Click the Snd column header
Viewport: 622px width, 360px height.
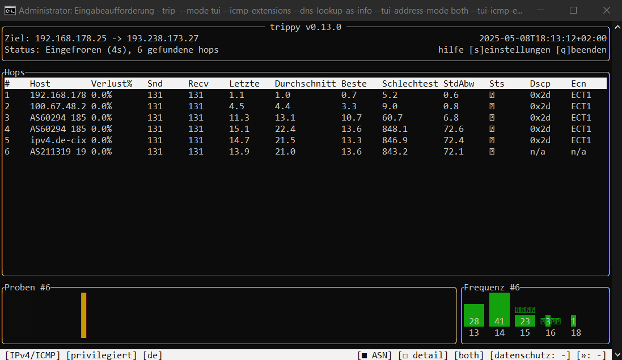tap(155, 84)
